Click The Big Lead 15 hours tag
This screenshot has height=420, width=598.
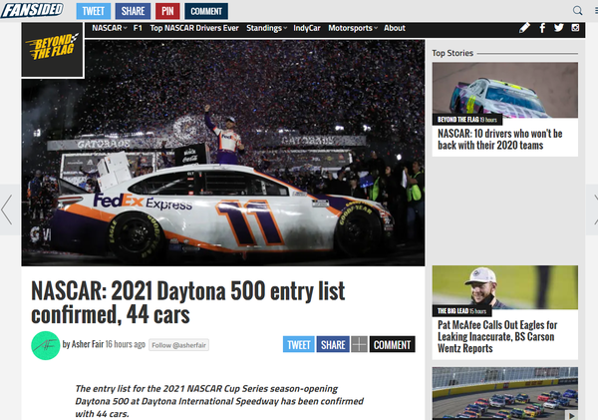coord(461,311)
